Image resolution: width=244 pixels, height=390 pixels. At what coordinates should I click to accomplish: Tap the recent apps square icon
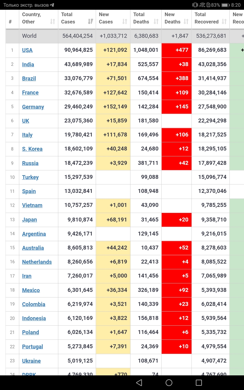(199, 383)
